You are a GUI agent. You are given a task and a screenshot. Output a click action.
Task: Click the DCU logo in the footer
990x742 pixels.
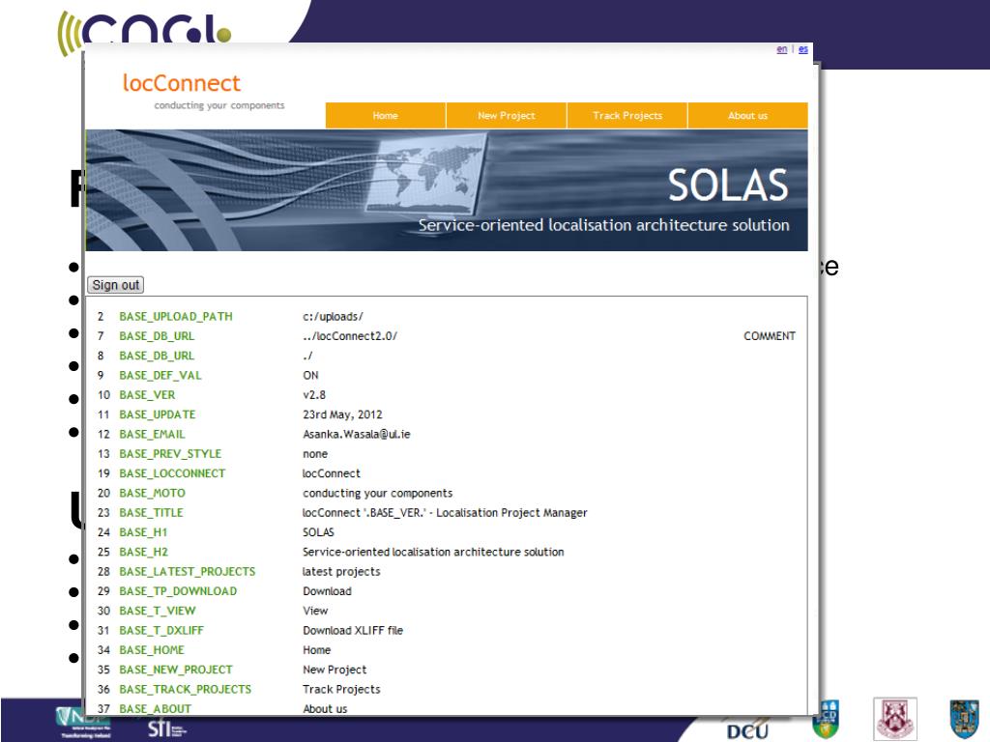(747, 729)
